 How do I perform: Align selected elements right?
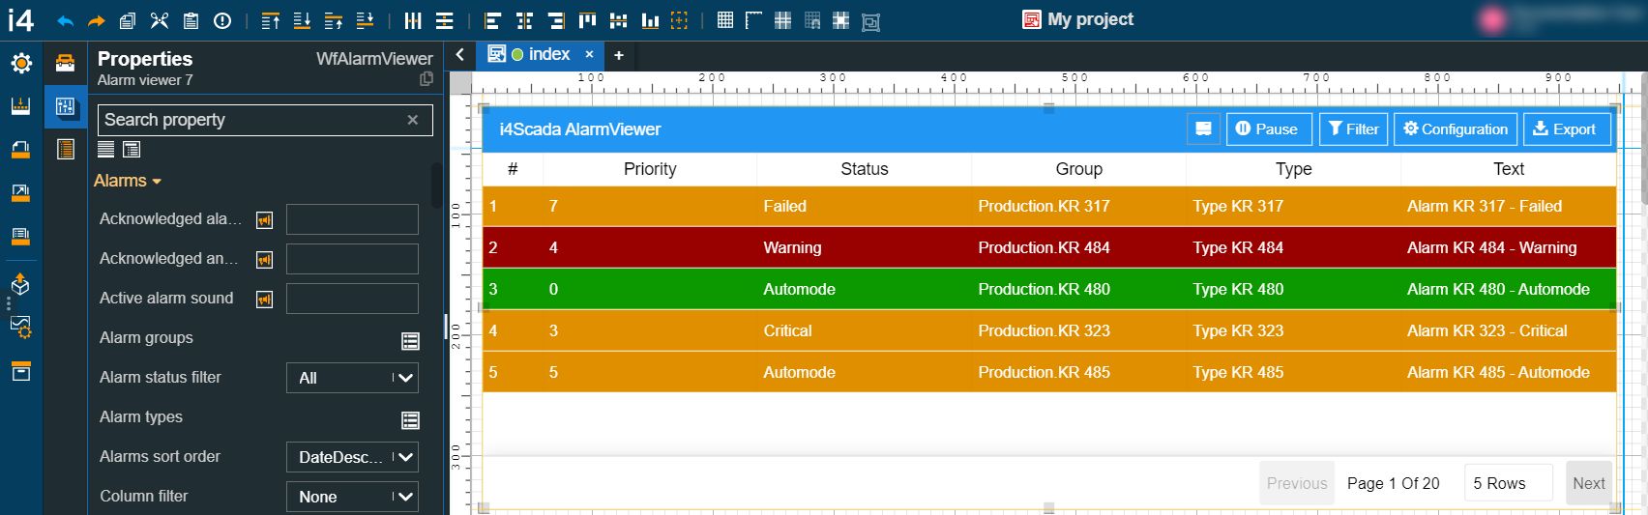click(x=556, y=20)
